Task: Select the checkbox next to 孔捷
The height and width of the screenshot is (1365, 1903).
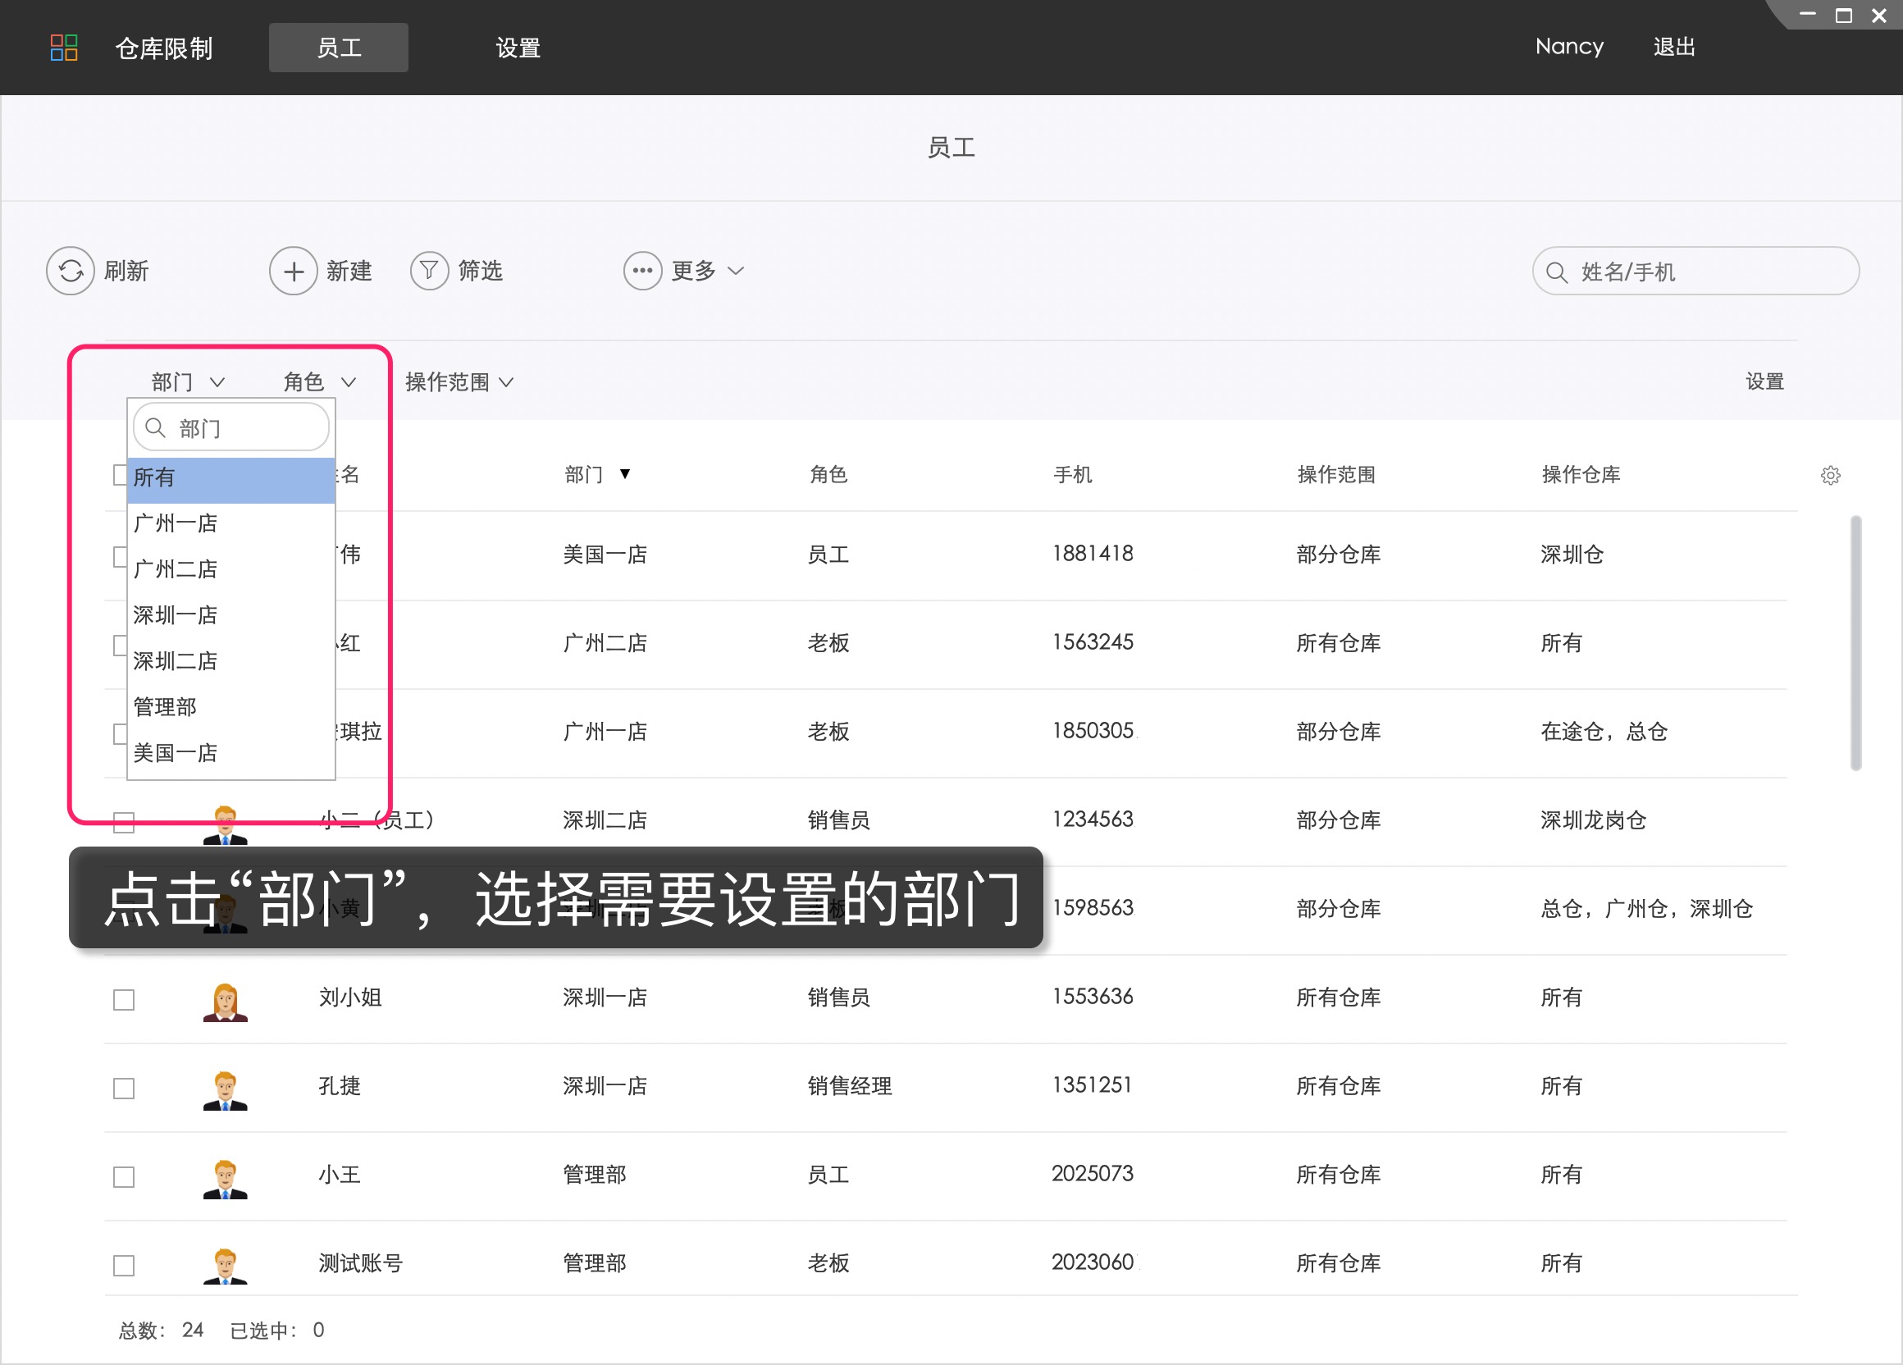Action: tap(123, 1088)
